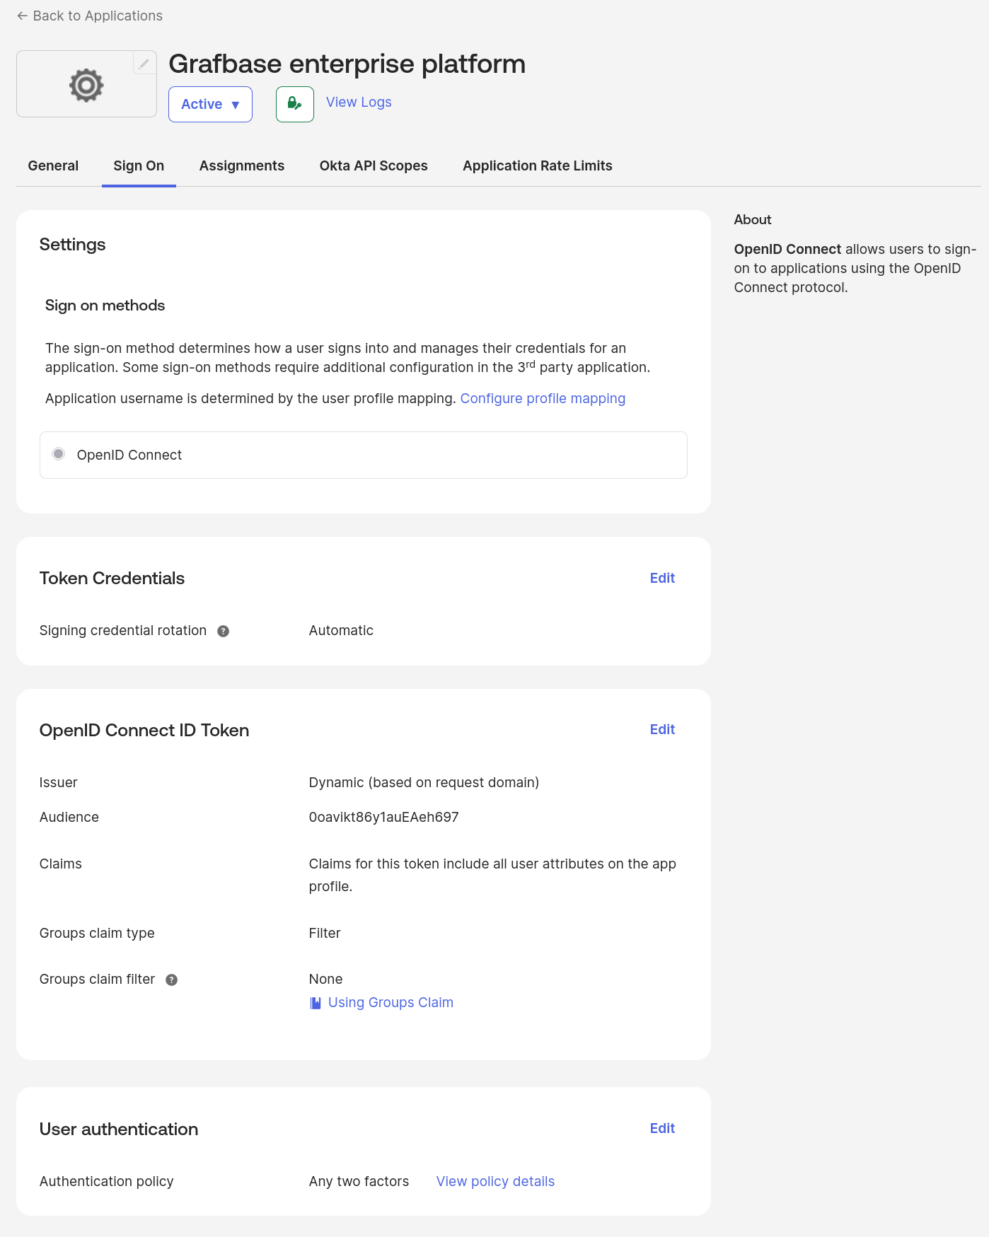Open Application Rate Limits tab
Screen dimensions: 989x1237
click(537, 165)
